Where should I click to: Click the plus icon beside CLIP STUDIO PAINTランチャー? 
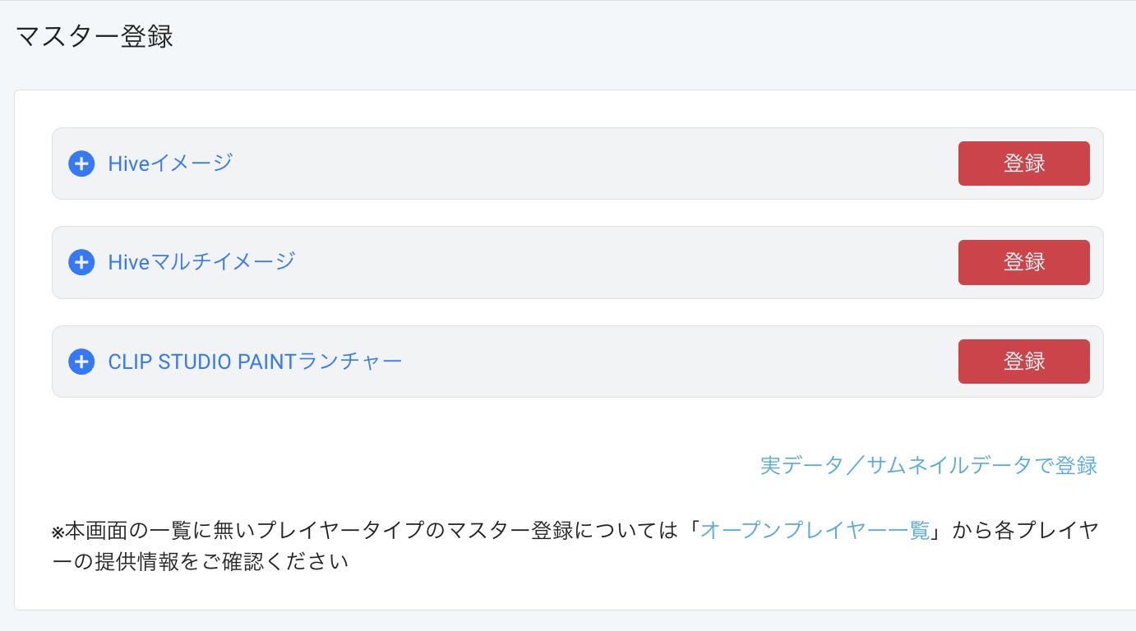coord(81,362)
